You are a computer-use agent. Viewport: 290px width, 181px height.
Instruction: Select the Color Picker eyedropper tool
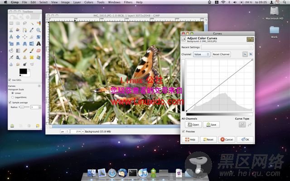[32, 30]
